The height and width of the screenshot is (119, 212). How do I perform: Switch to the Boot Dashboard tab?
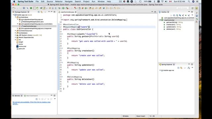31,96
